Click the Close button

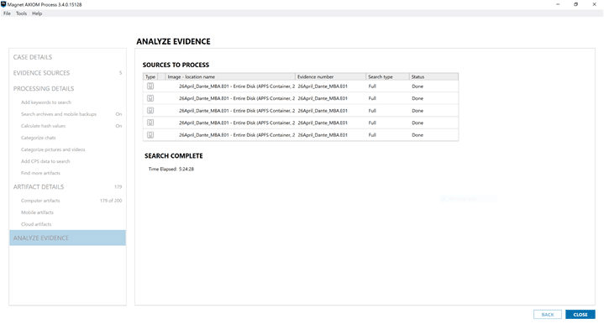pos(580,315)
